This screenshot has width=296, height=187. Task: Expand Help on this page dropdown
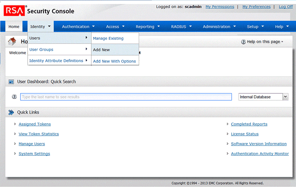(x=282, y=42)
